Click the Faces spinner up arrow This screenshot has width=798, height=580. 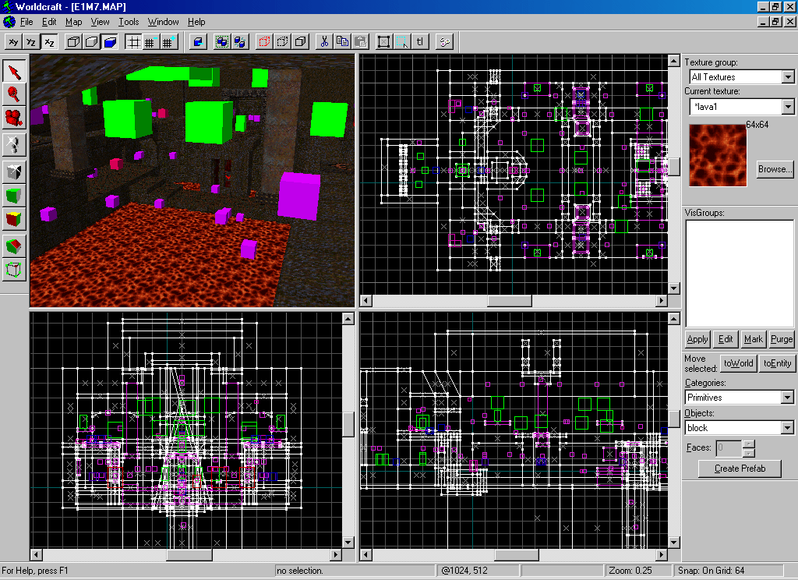click(749, 444)
